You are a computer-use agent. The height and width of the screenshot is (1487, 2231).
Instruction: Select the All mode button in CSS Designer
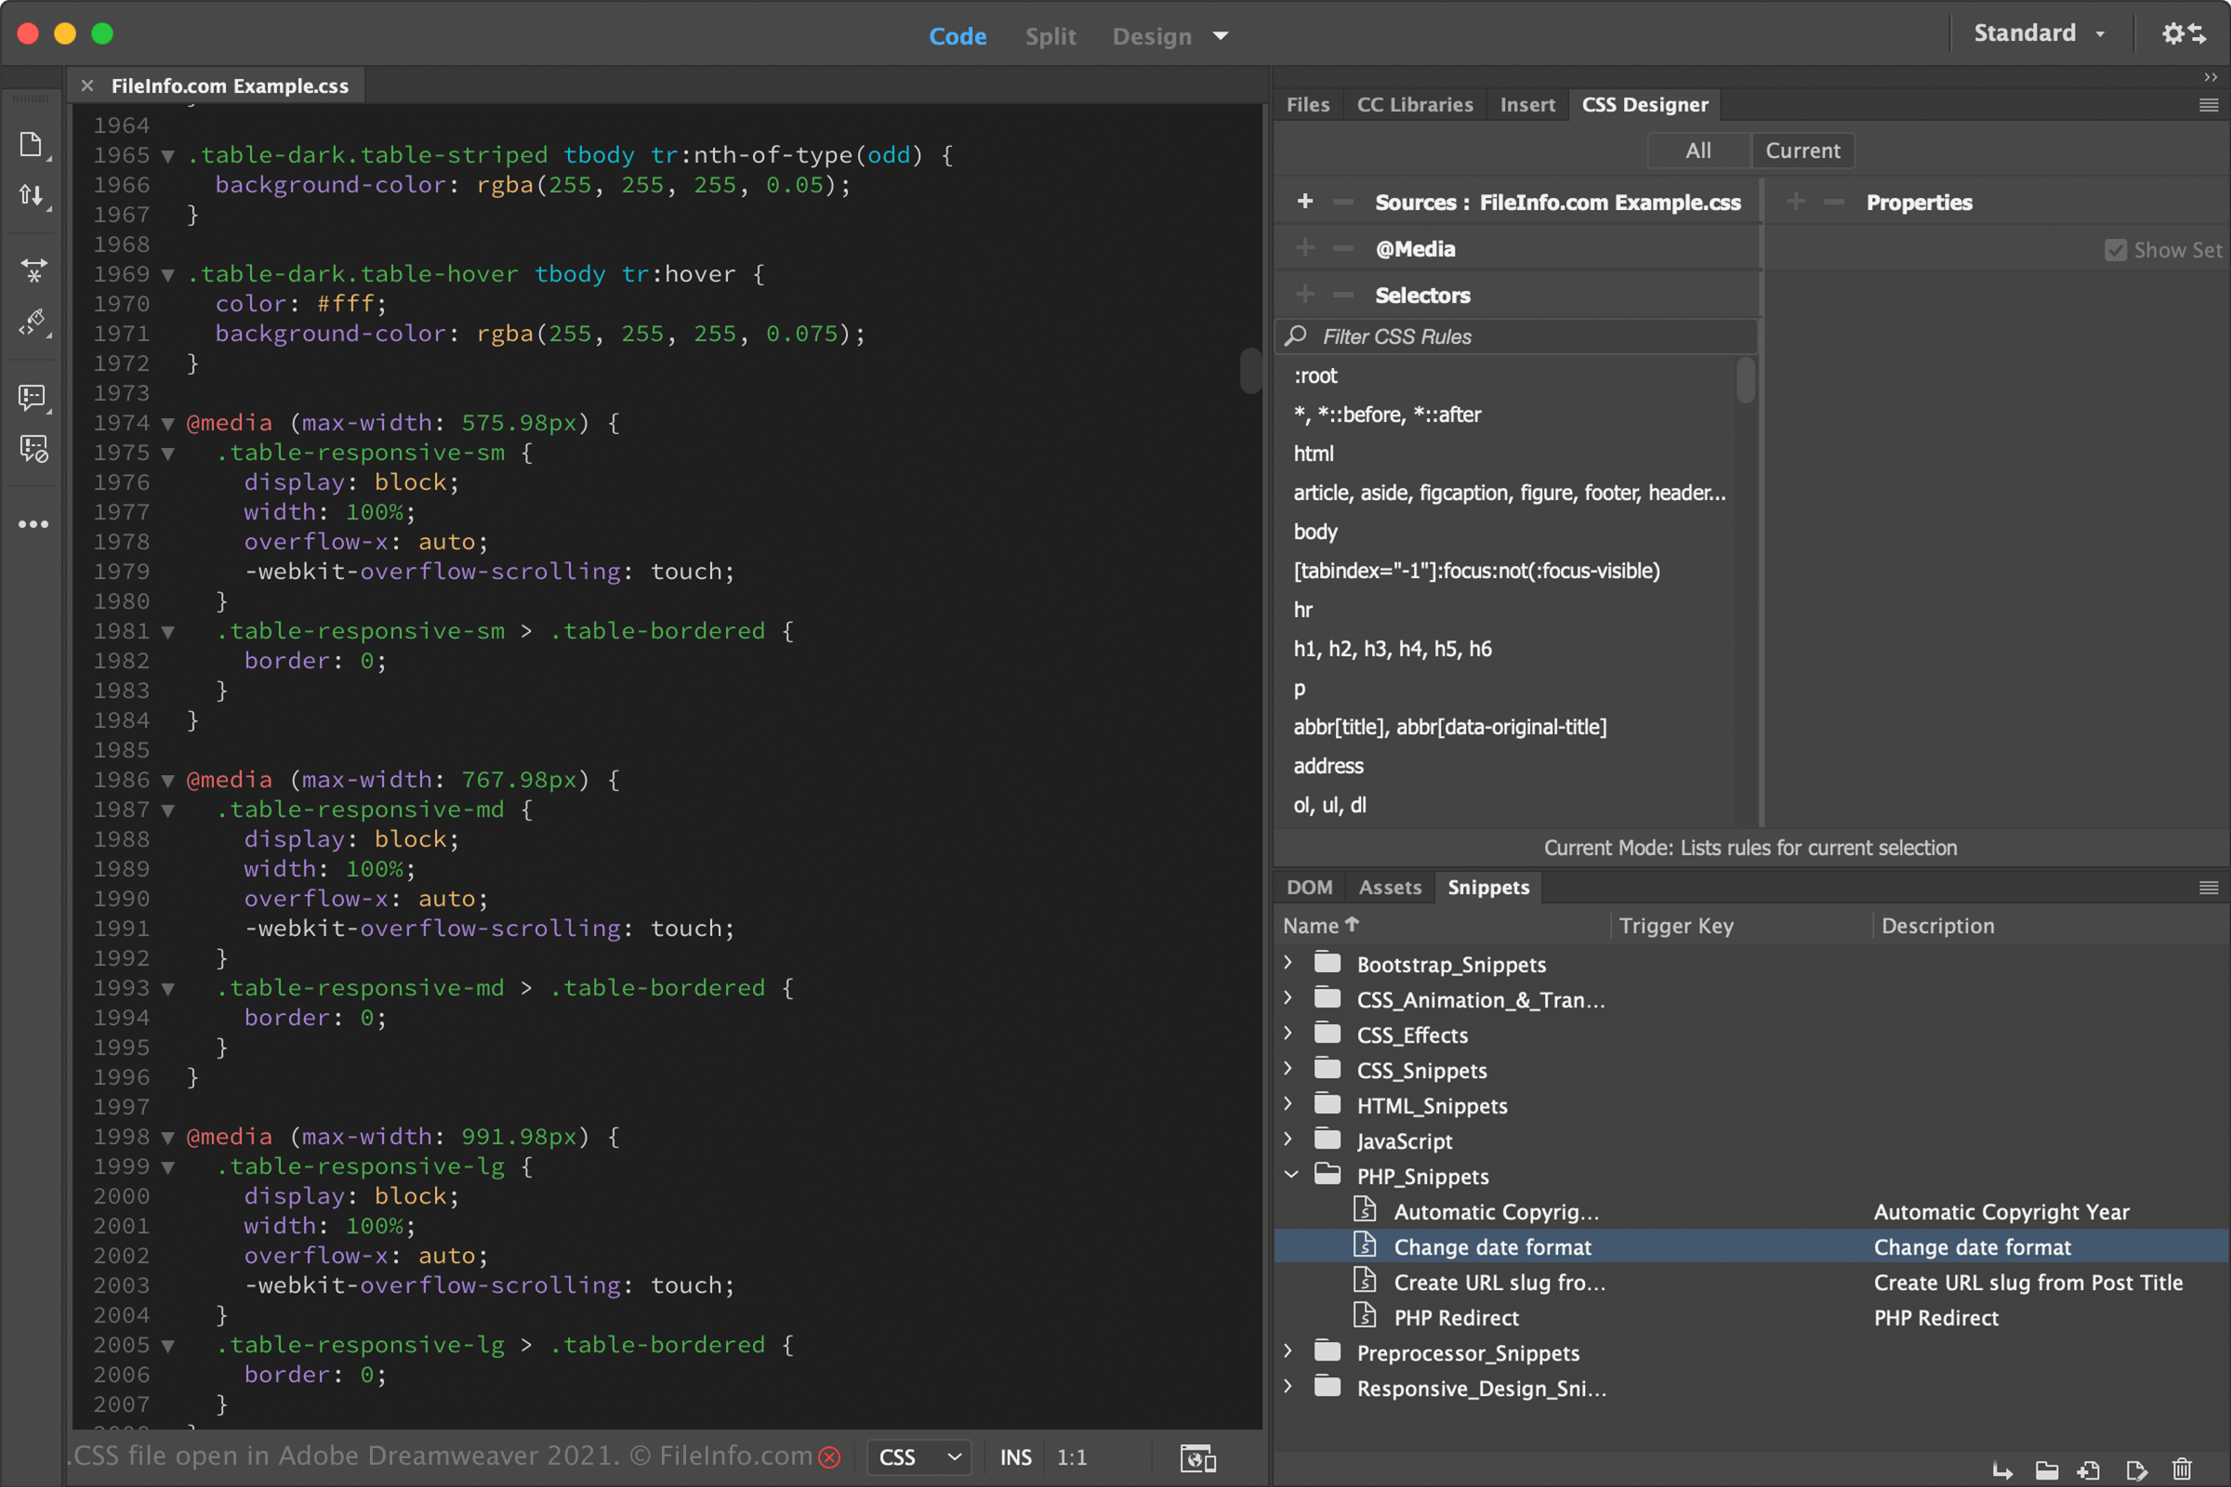1698,150
